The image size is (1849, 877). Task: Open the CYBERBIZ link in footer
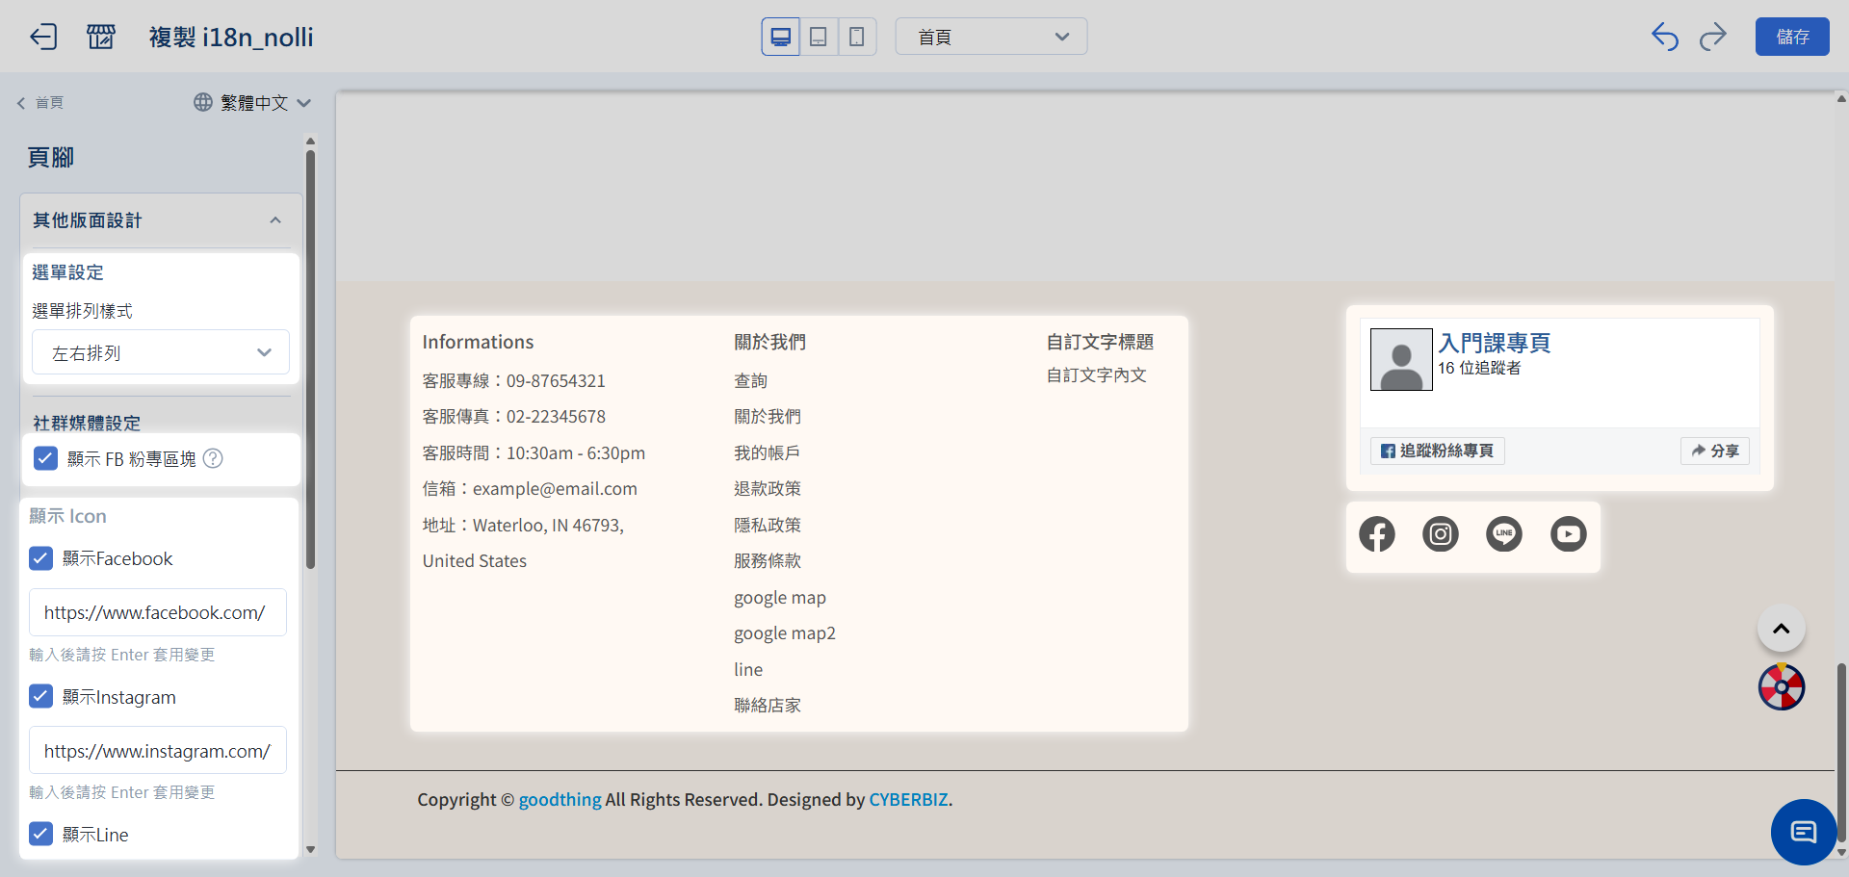(908, 799)
